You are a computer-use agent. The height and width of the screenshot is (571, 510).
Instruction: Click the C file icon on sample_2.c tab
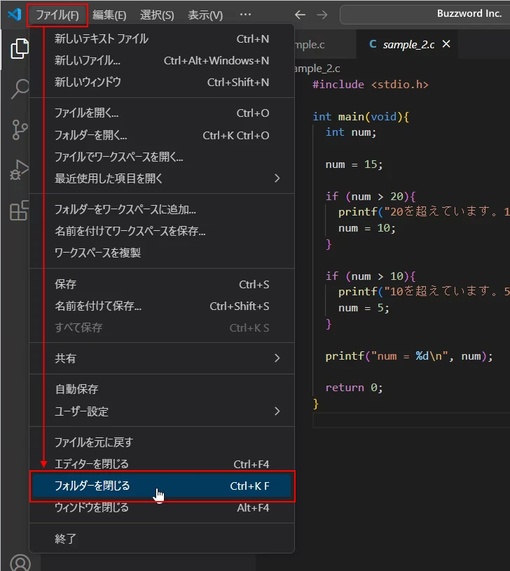pos(373,44)
